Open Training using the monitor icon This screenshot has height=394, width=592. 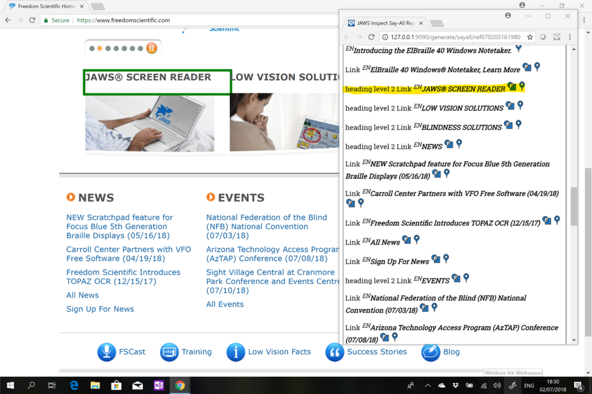tap(169, 352)
